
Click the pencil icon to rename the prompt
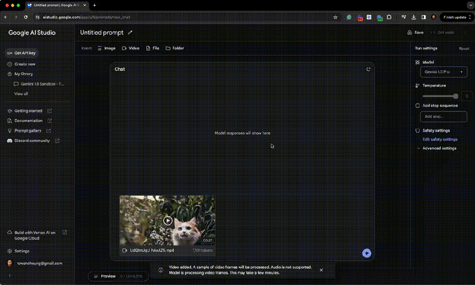(130, 33)
